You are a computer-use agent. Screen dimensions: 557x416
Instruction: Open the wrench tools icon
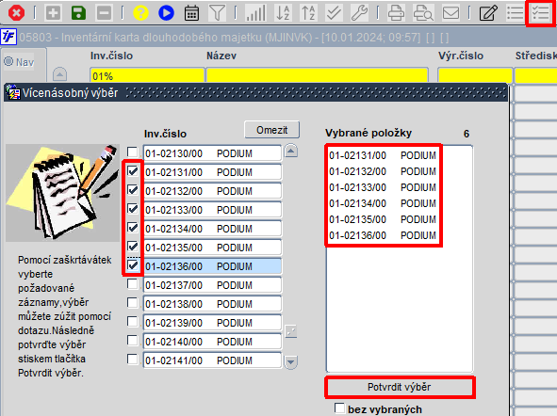(x=359, y=13)
